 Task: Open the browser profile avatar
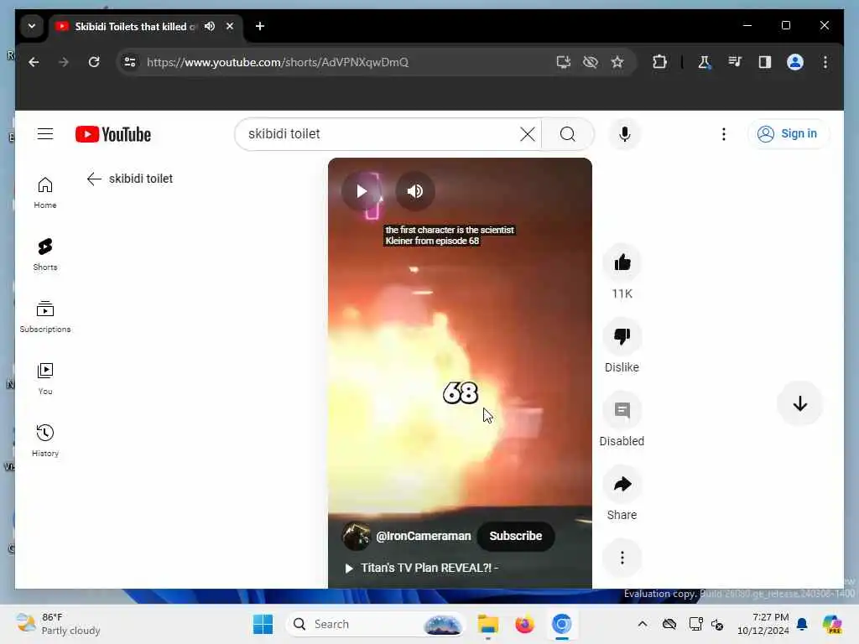point(795,62)
